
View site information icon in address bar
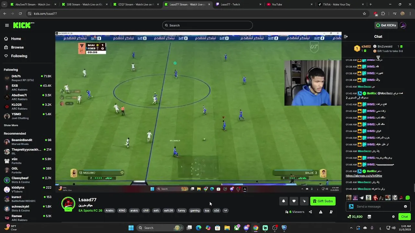tap(30, 14)
